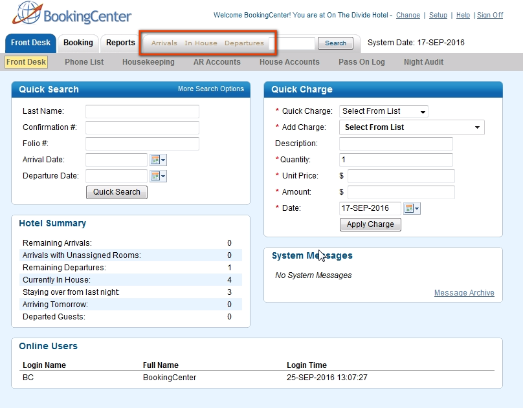Click the Sign Off link
Screen dimensions: 523x408
(490, 15)
